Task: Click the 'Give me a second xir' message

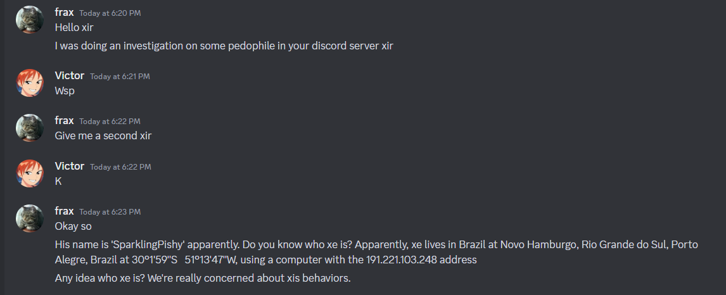Action: point(103,136)
